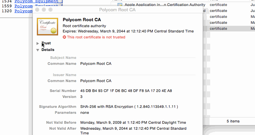Click Common Name value under Issuer Name
The height and width of the screenshot is (135, 255).
(96, 81)
